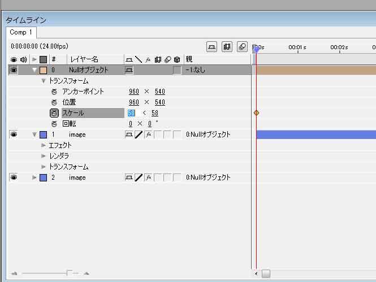Viewport: 376px width, 282px height.
Task: Click the peach label color of Nullオブジェクト
Action: pos(43,70)
